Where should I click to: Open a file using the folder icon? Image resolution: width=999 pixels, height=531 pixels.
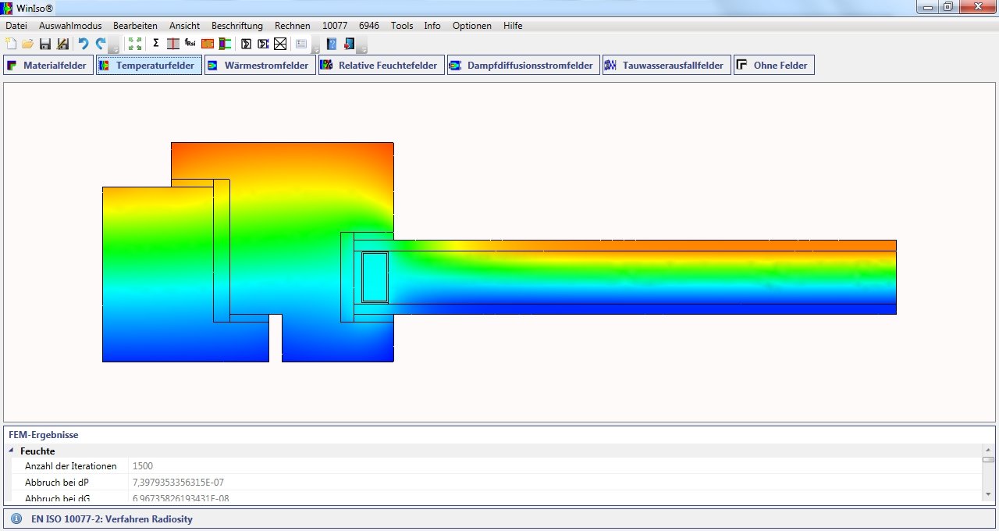27,44
